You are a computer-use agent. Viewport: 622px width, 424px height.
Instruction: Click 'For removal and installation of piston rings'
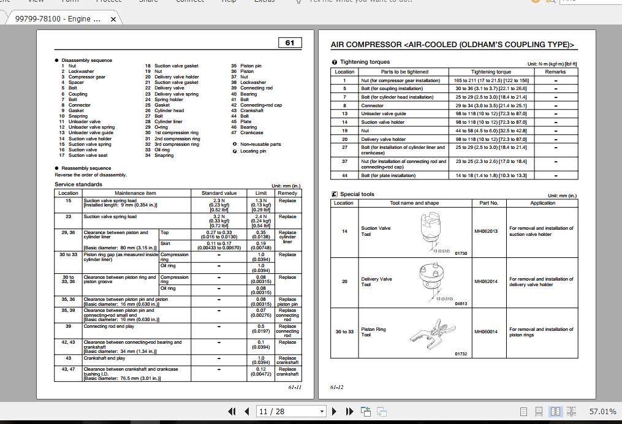click(x=541, y=332)
